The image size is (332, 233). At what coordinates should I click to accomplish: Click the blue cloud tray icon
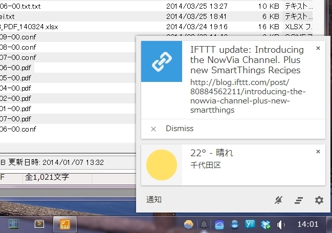tap(219, 224)
